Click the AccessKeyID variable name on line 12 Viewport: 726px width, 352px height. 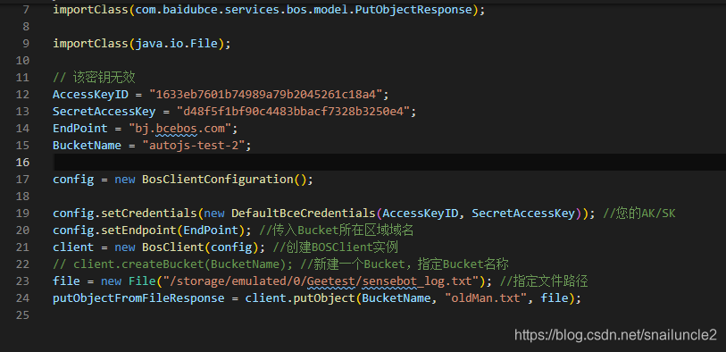[90, 95]
